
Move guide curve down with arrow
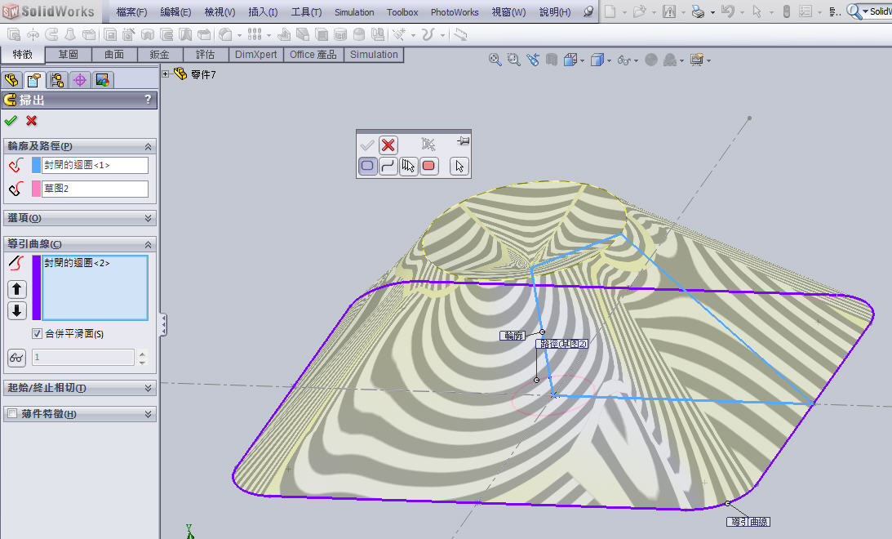(16, 310)
